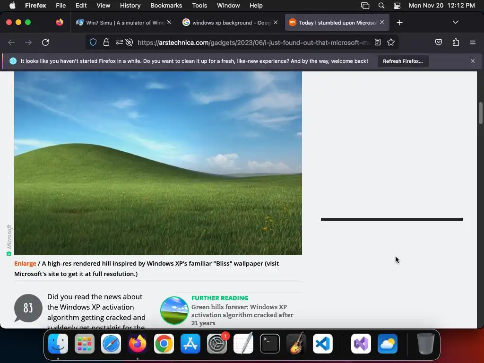Viewport: 484px width, 363px height.
Task: Open the Apple menu
Action: pyautogui.click(x=12, y=5)
